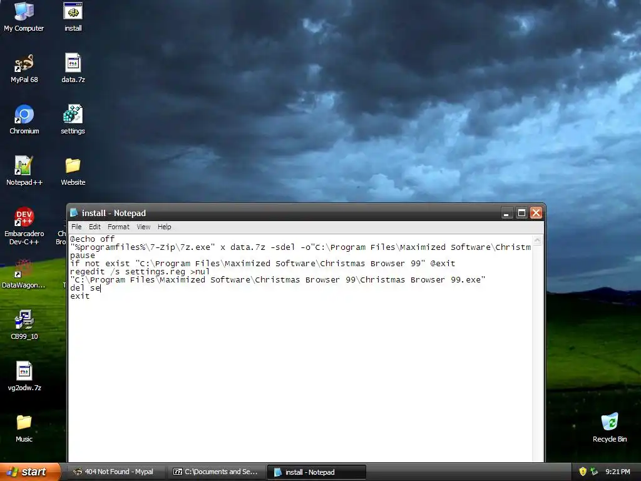Click the 'if not exist' line
This screenshot has width=641, height=481.
pyautogui.click(x=262, y=264)
